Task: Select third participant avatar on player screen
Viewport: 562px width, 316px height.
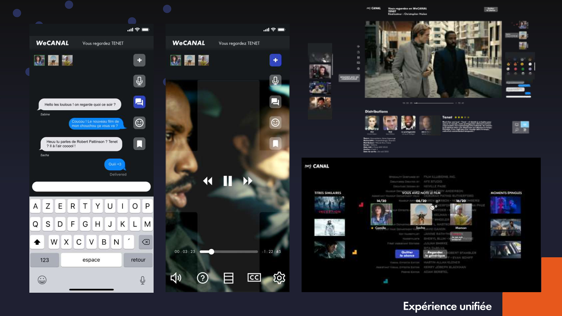Action: coord(203,60)
